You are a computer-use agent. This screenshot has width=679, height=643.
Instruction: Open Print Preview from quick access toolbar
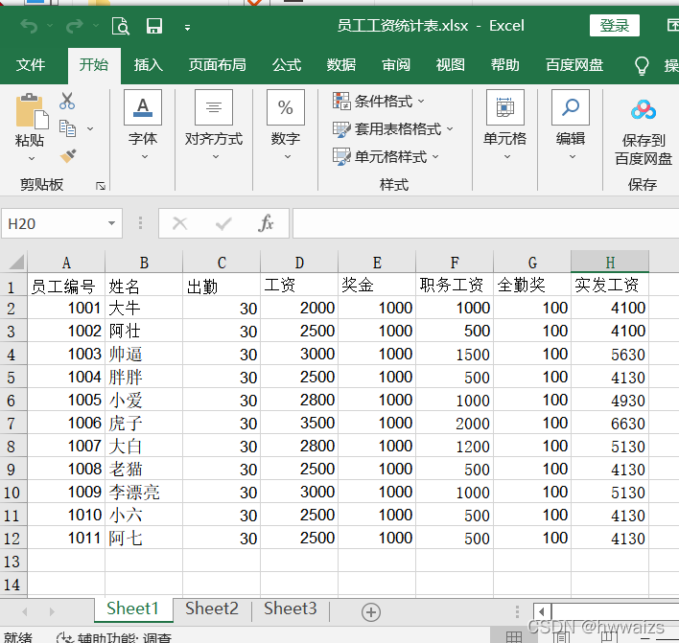coord(121,27)
